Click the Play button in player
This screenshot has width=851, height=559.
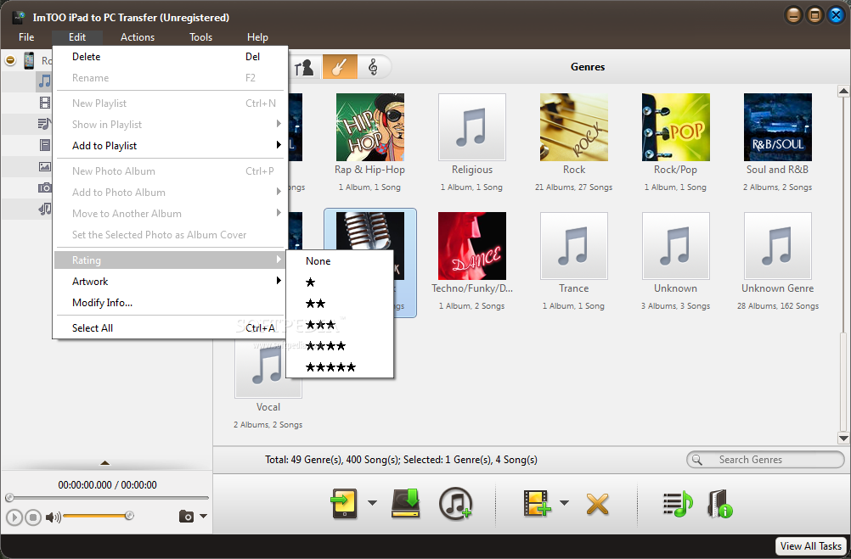[x=14, y=517]
